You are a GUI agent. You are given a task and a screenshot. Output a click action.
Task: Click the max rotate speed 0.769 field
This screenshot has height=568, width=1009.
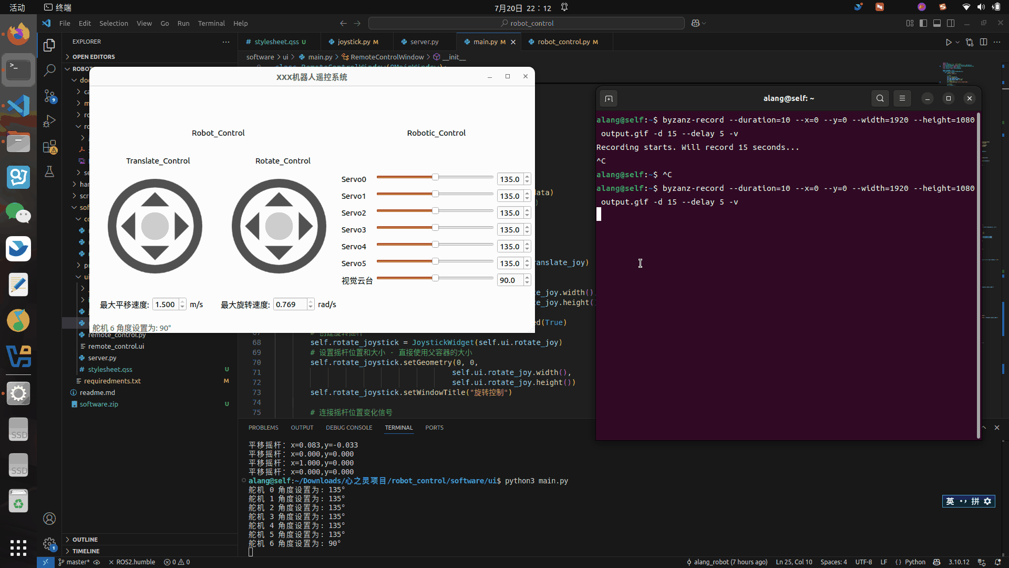pyautogui.click(x=290, y=305)
